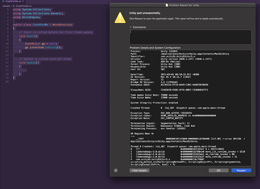Click 'Unity quit unexpectedly.' heading
This screenshot has height=189, width=260.
tap(145, 13)
